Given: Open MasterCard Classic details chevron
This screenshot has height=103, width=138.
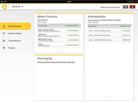Looking at the screenshot, I should (x=79, y=40).
